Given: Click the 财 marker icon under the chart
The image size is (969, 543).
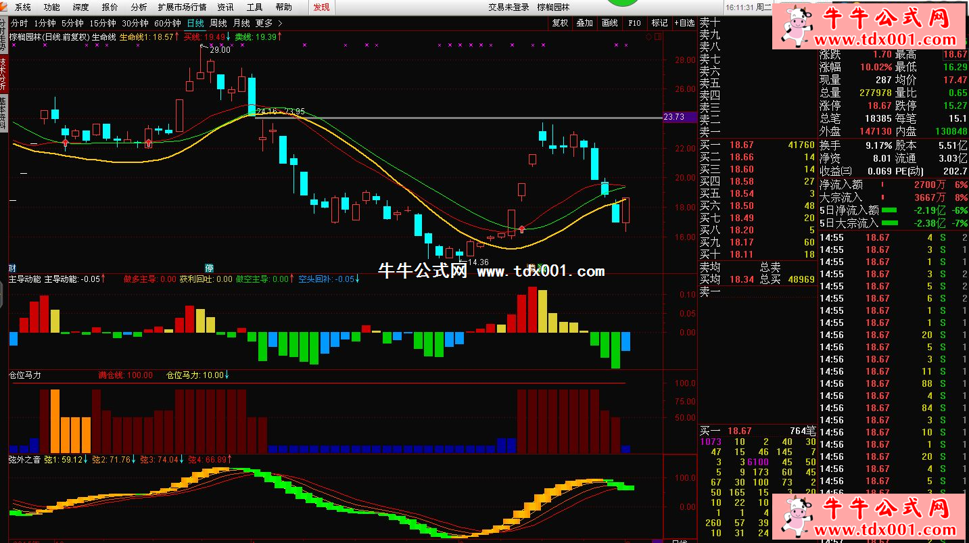Looking at the screenshot, I should click(12, 268).
